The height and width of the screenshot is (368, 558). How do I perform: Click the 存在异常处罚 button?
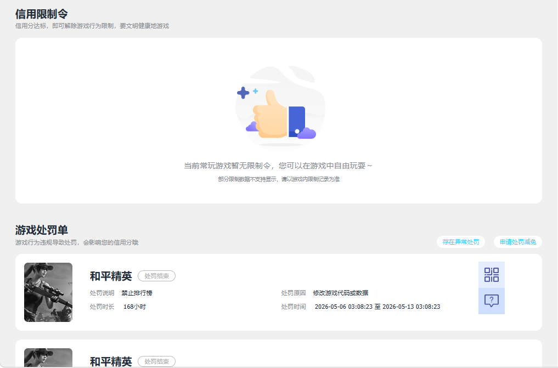click(461, 242)
